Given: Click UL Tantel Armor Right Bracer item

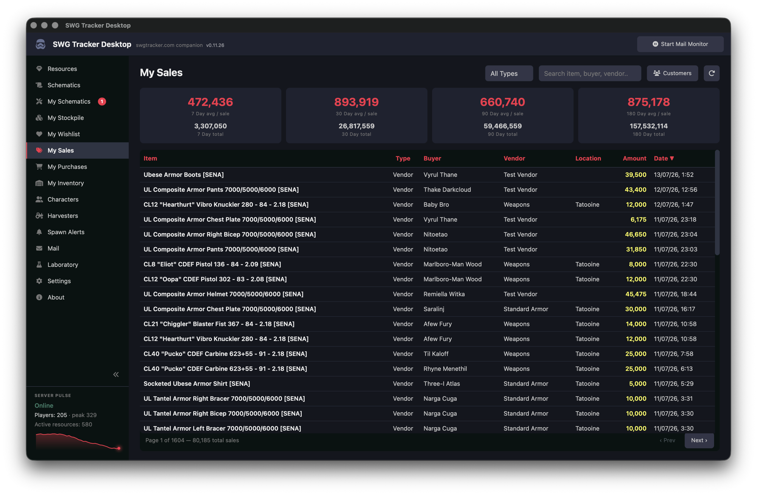Looking at the screenshot, I should coord(224,398).
